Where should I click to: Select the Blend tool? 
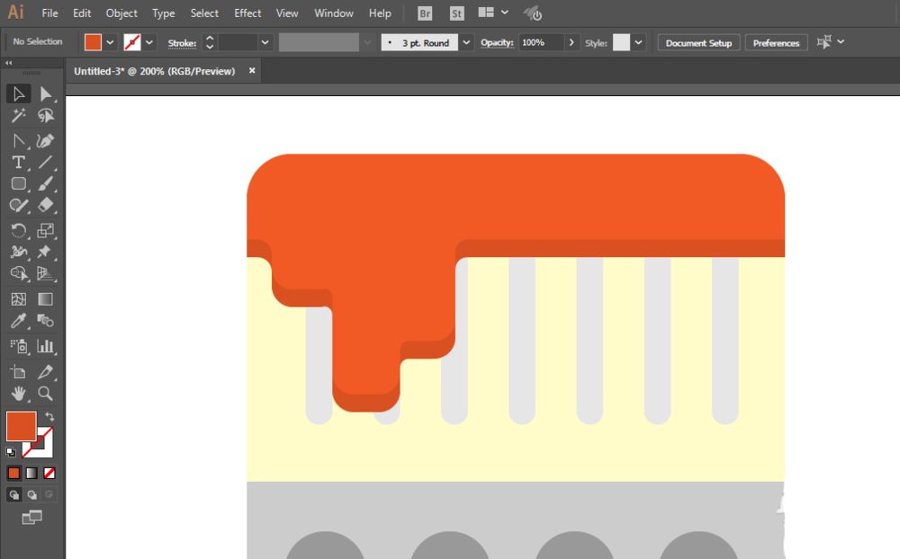45,321
